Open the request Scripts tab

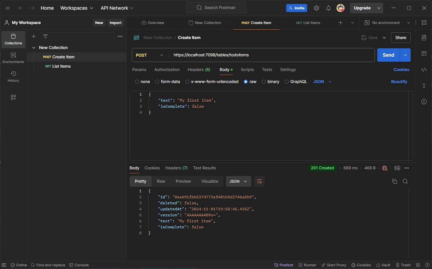point(247,70)
